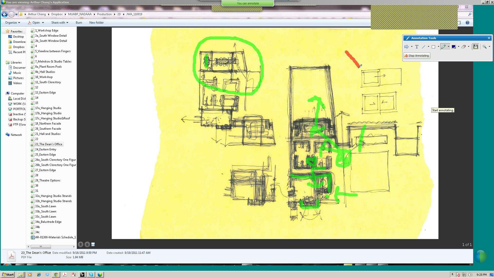The height and width of the screenshot is (278, 494).
Task: Click the 'You can annotate' green banner
Action: tap(248, 3)
